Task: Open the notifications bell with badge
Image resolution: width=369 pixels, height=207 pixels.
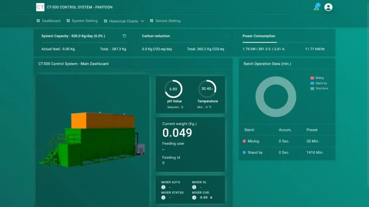Action: point(317,7)
